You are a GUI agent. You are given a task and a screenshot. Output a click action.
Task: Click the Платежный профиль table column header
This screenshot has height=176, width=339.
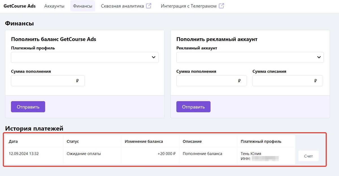[x=266, y=141]
